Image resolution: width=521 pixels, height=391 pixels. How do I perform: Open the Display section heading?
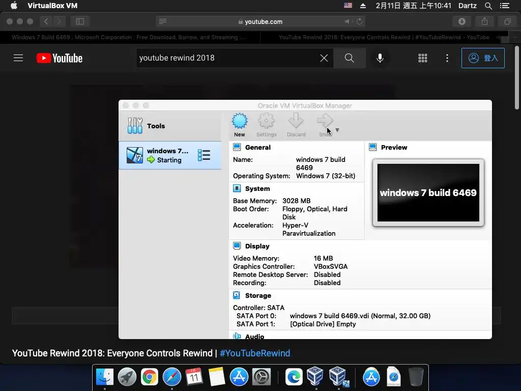click(257, 246)
